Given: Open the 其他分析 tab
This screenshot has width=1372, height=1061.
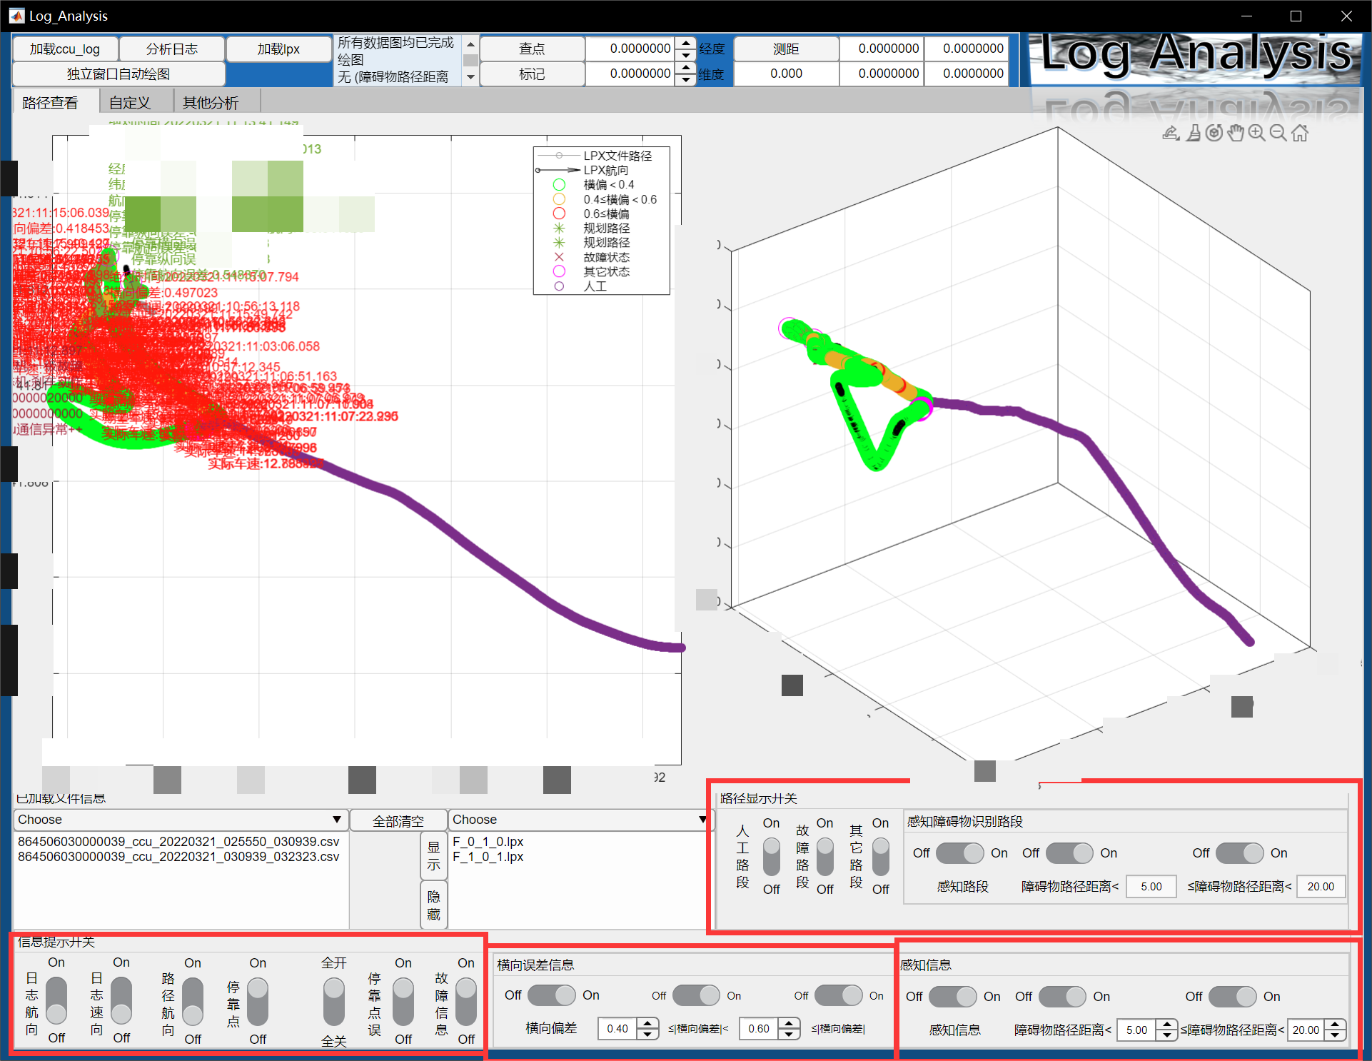Looking at the screenshot, I should pyautogui.click(x=211, y=103).
